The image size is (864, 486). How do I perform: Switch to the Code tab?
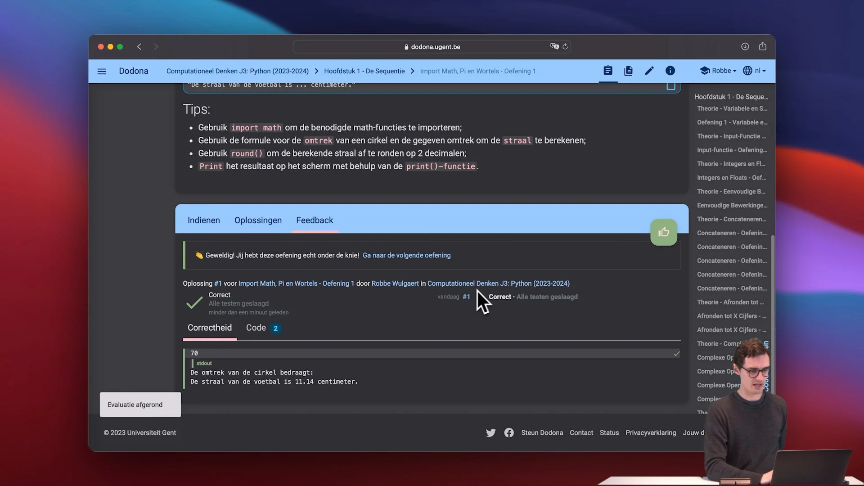tap(256, 328)
